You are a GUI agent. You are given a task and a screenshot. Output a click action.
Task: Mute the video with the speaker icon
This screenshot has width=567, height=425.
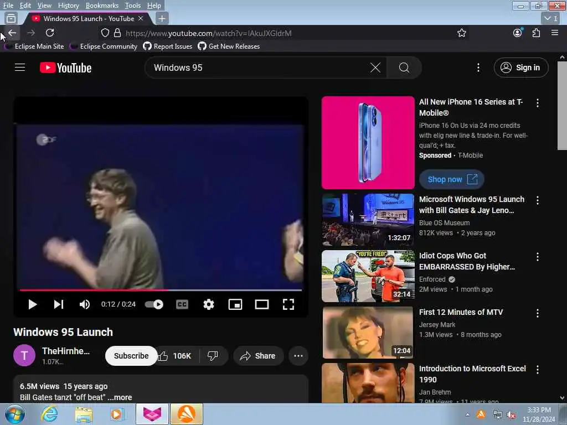(85, 304)
